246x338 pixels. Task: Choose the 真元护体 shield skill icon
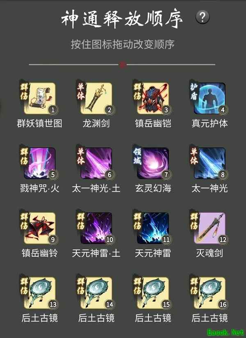(210, 98)
